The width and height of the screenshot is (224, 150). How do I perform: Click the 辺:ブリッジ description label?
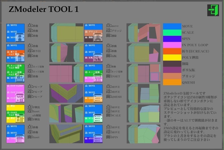point(114,30)
